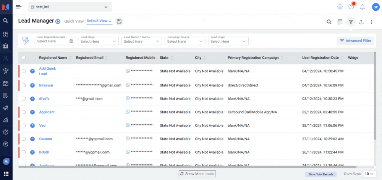This screenshot has height=180, width=382.
Task: Open the calendar task icon in sidebar
Action: coord(6,84)
